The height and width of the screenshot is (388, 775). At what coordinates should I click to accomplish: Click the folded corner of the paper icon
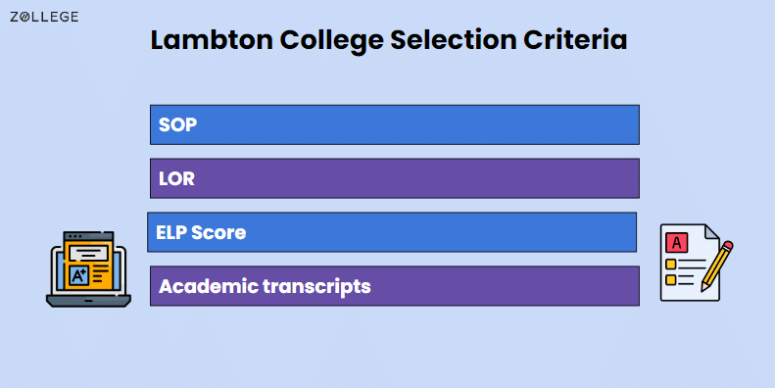pos(712,231)
